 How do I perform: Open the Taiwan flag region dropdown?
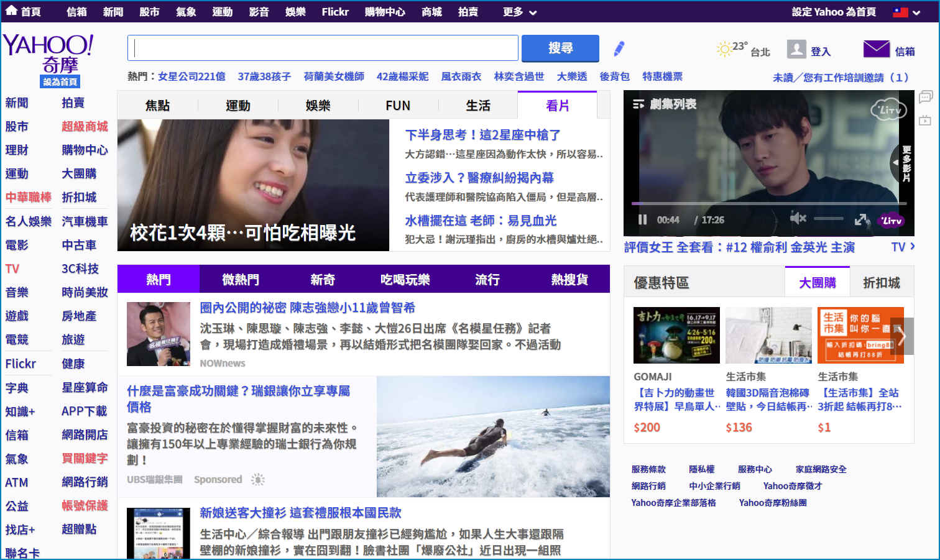tap(906, 12)
